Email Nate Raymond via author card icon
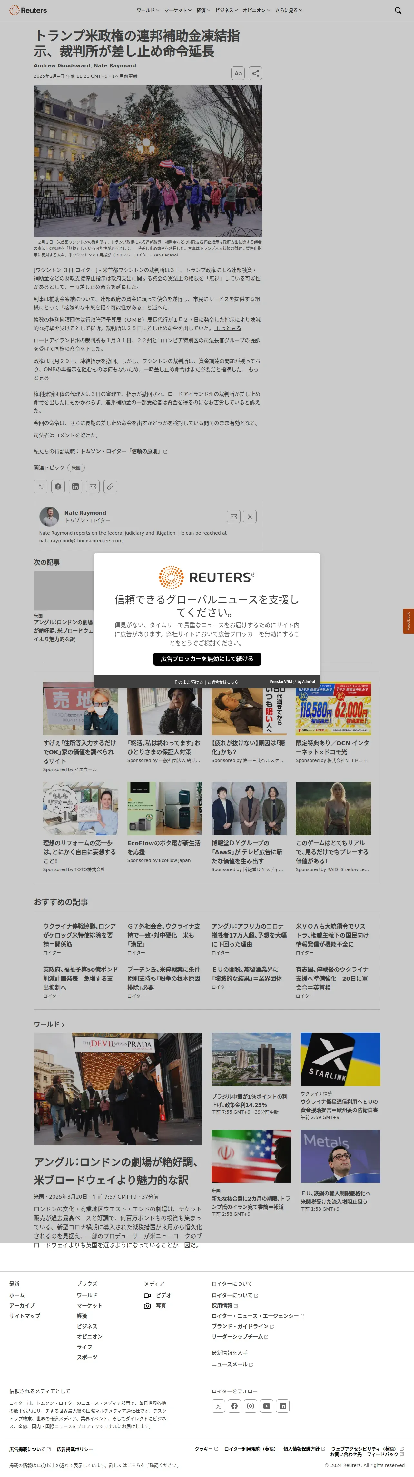This screenshot has height=1477, width=414. click(x=233, y=517)
